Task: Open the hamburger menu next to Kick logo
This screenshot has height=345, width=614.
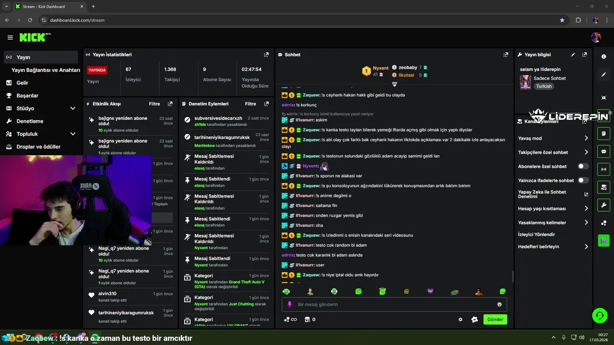Action: (10, 37)
